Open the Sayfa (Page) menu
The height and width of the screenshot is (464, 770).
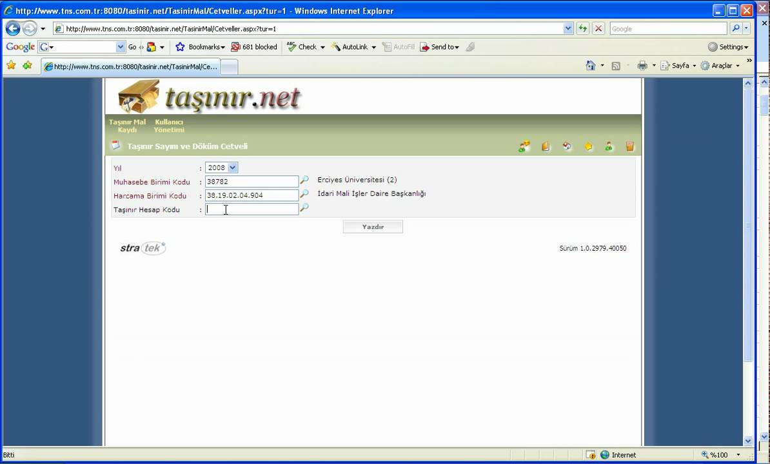678,66
